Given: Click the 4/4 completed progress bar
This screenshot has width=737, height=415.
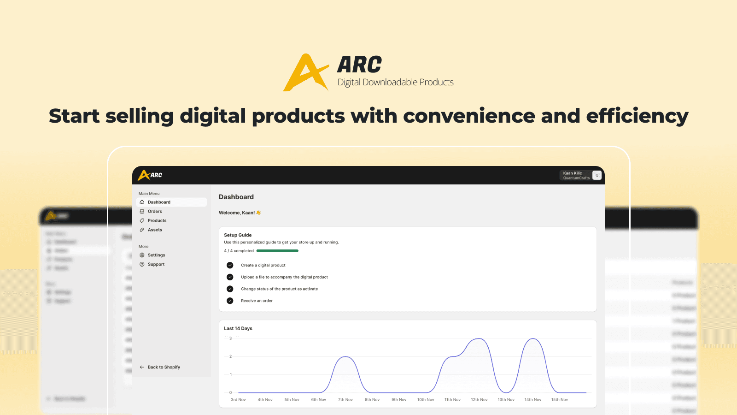Looking at the screenshot, I should pyautogui.click(x=277, y=250).
